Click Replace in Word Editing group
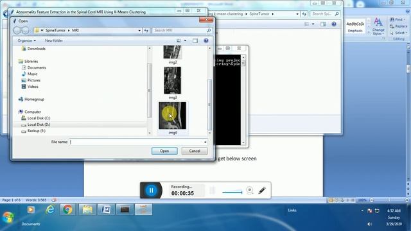The image size is (411, 231). (x=398, y=26)
